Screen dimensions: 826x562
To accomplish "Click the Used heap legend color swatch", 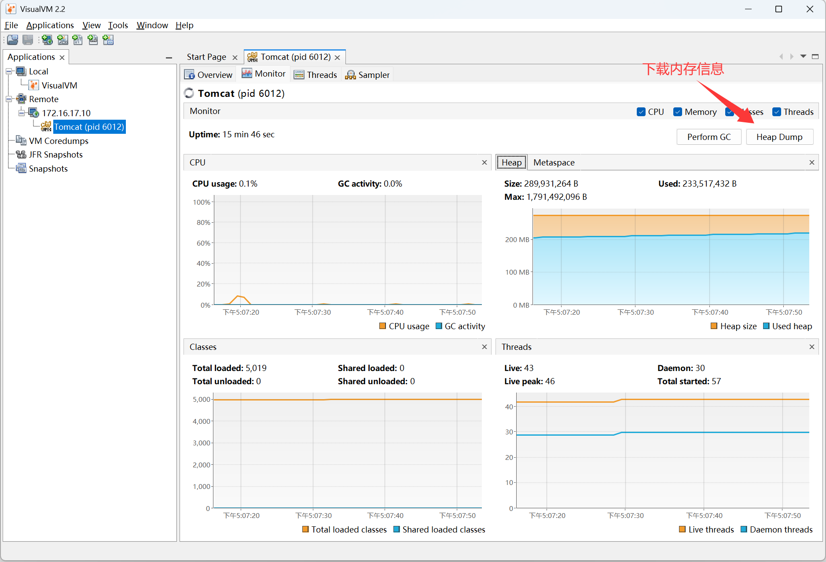I will (x=766, y=326).
